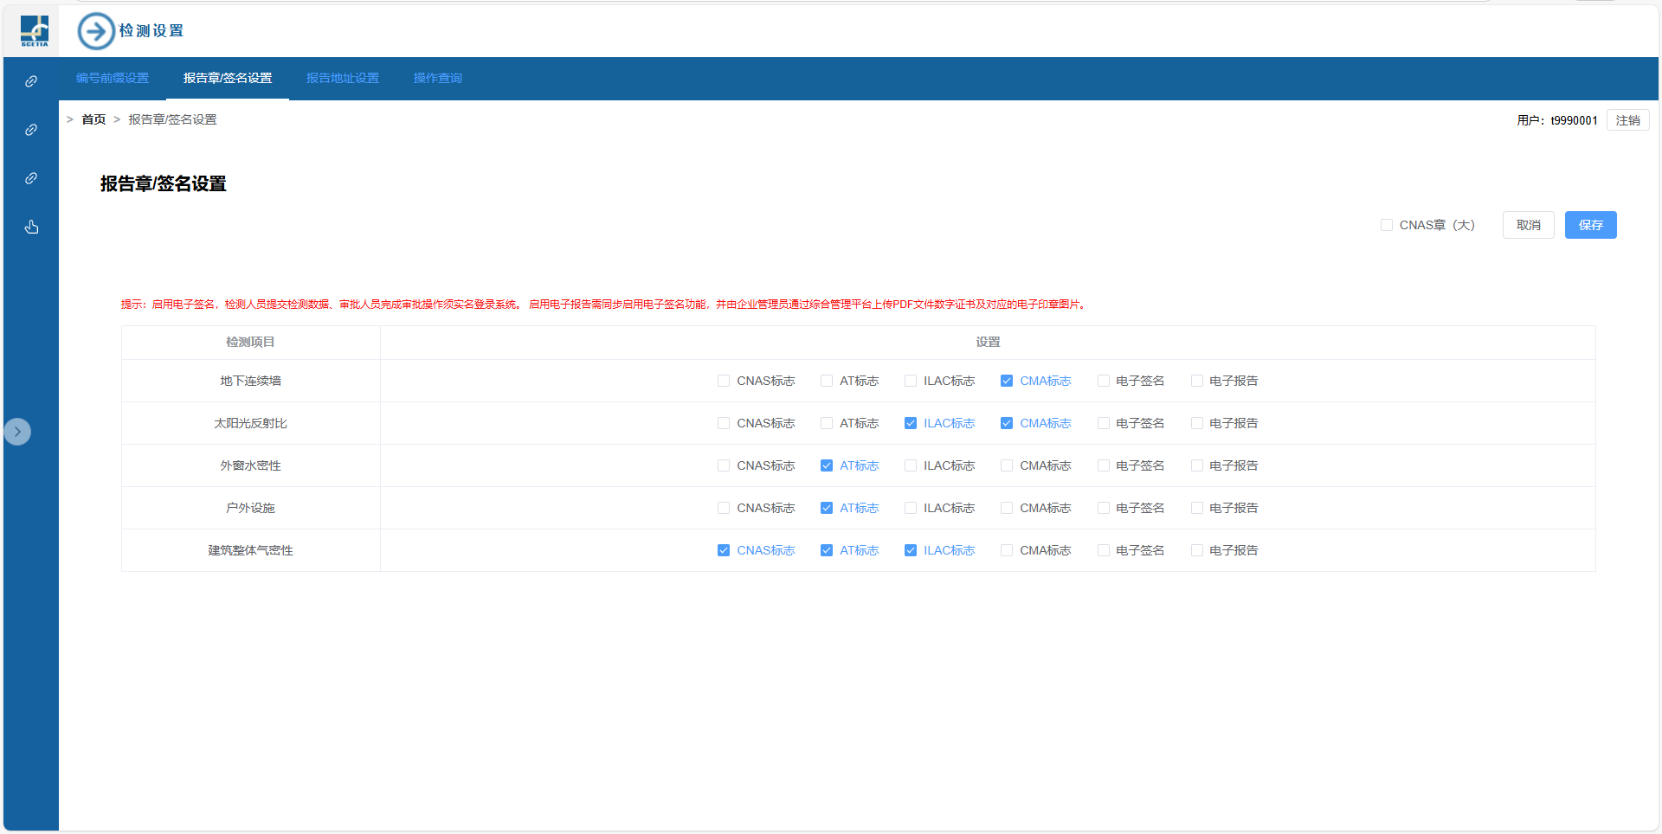
Task: Open the 报告地址设置 tab
Action: (x=343, y=78)
